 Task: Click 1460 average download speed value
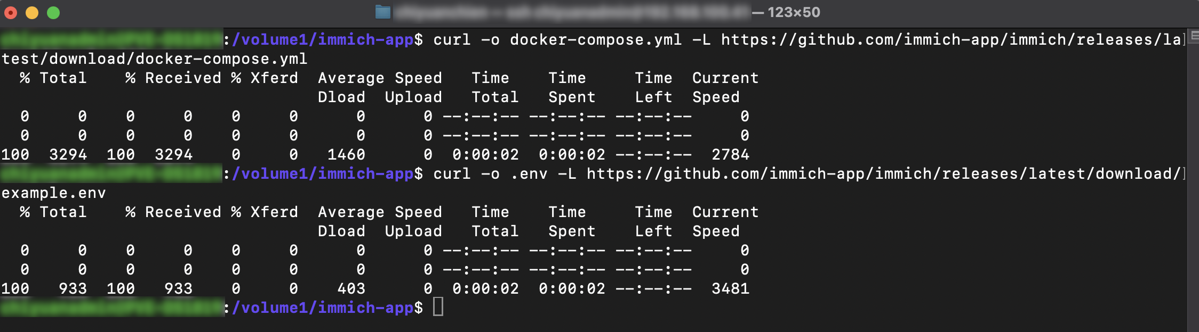[347, 155]
